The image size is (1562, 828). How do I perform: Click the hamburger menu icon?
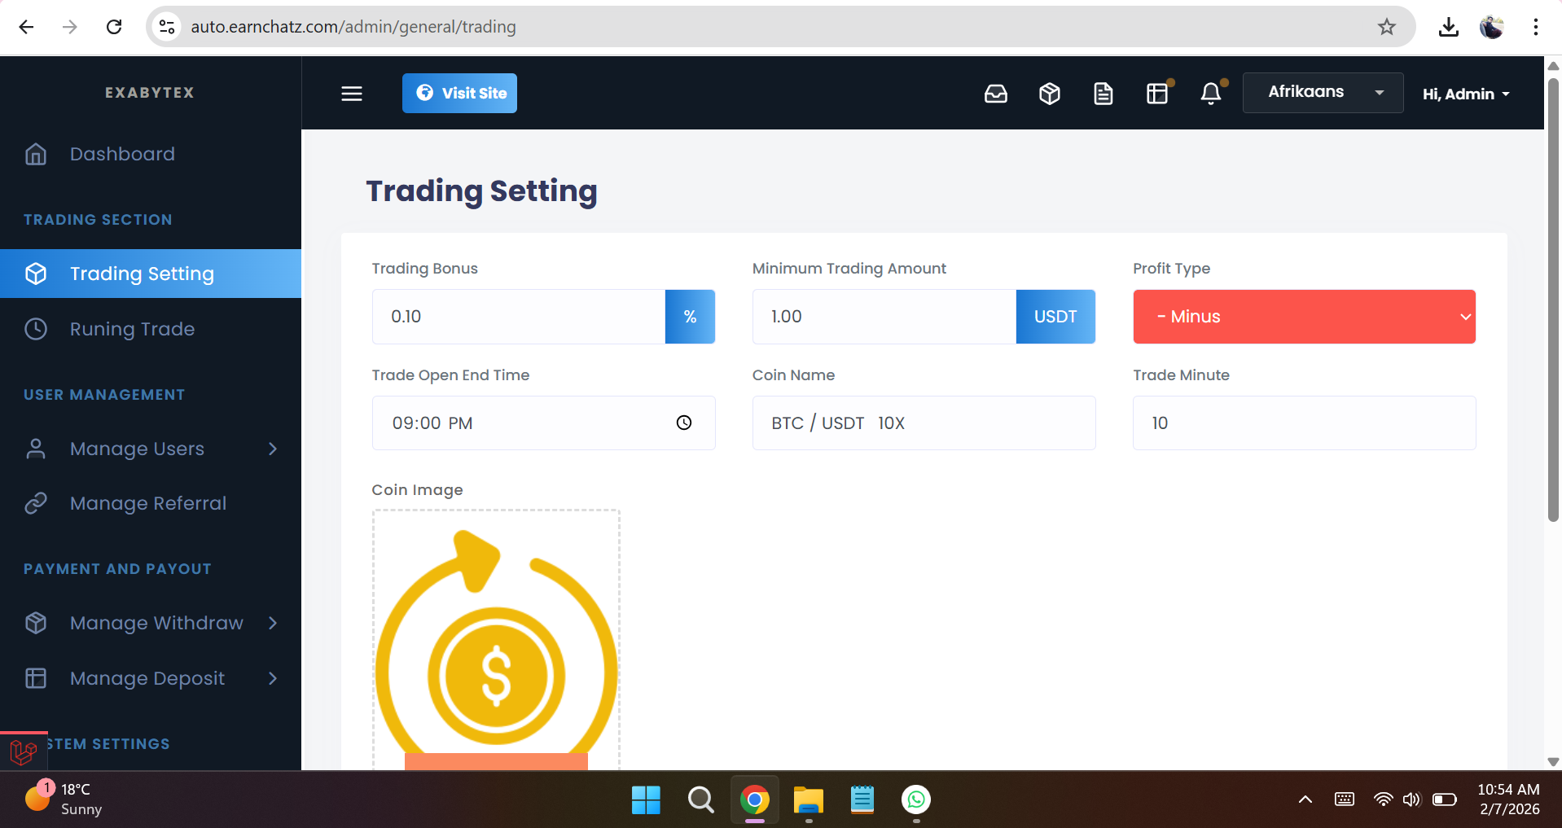352,94
